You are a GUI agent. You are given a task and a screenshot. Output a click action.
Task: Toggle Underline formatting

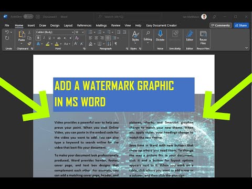[50, 38]
